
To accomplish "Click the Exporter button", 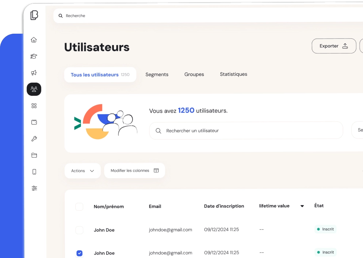I will pyautogui.click(x=333, y=46).
